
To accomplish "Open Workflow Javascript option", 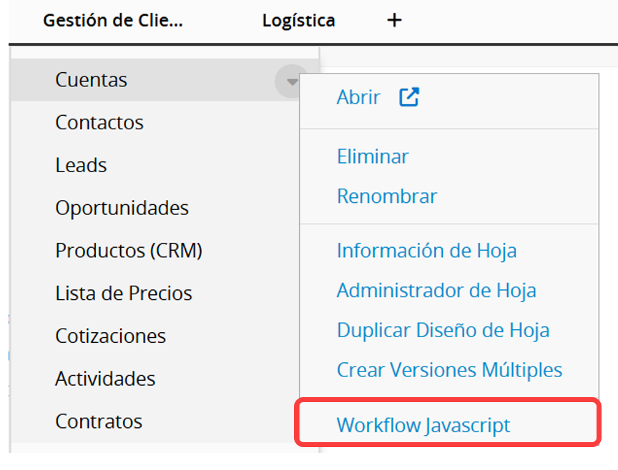I will [x=423, y=425].
